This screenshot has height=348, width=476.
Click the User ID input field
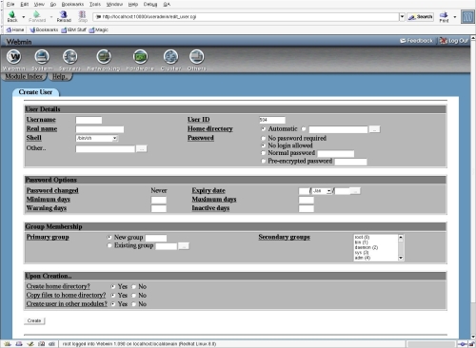[x=272, y=120]
